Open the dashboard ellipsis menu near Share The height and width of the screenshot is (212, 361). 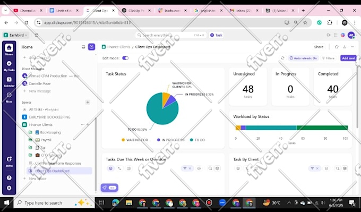tap(353, 47)
